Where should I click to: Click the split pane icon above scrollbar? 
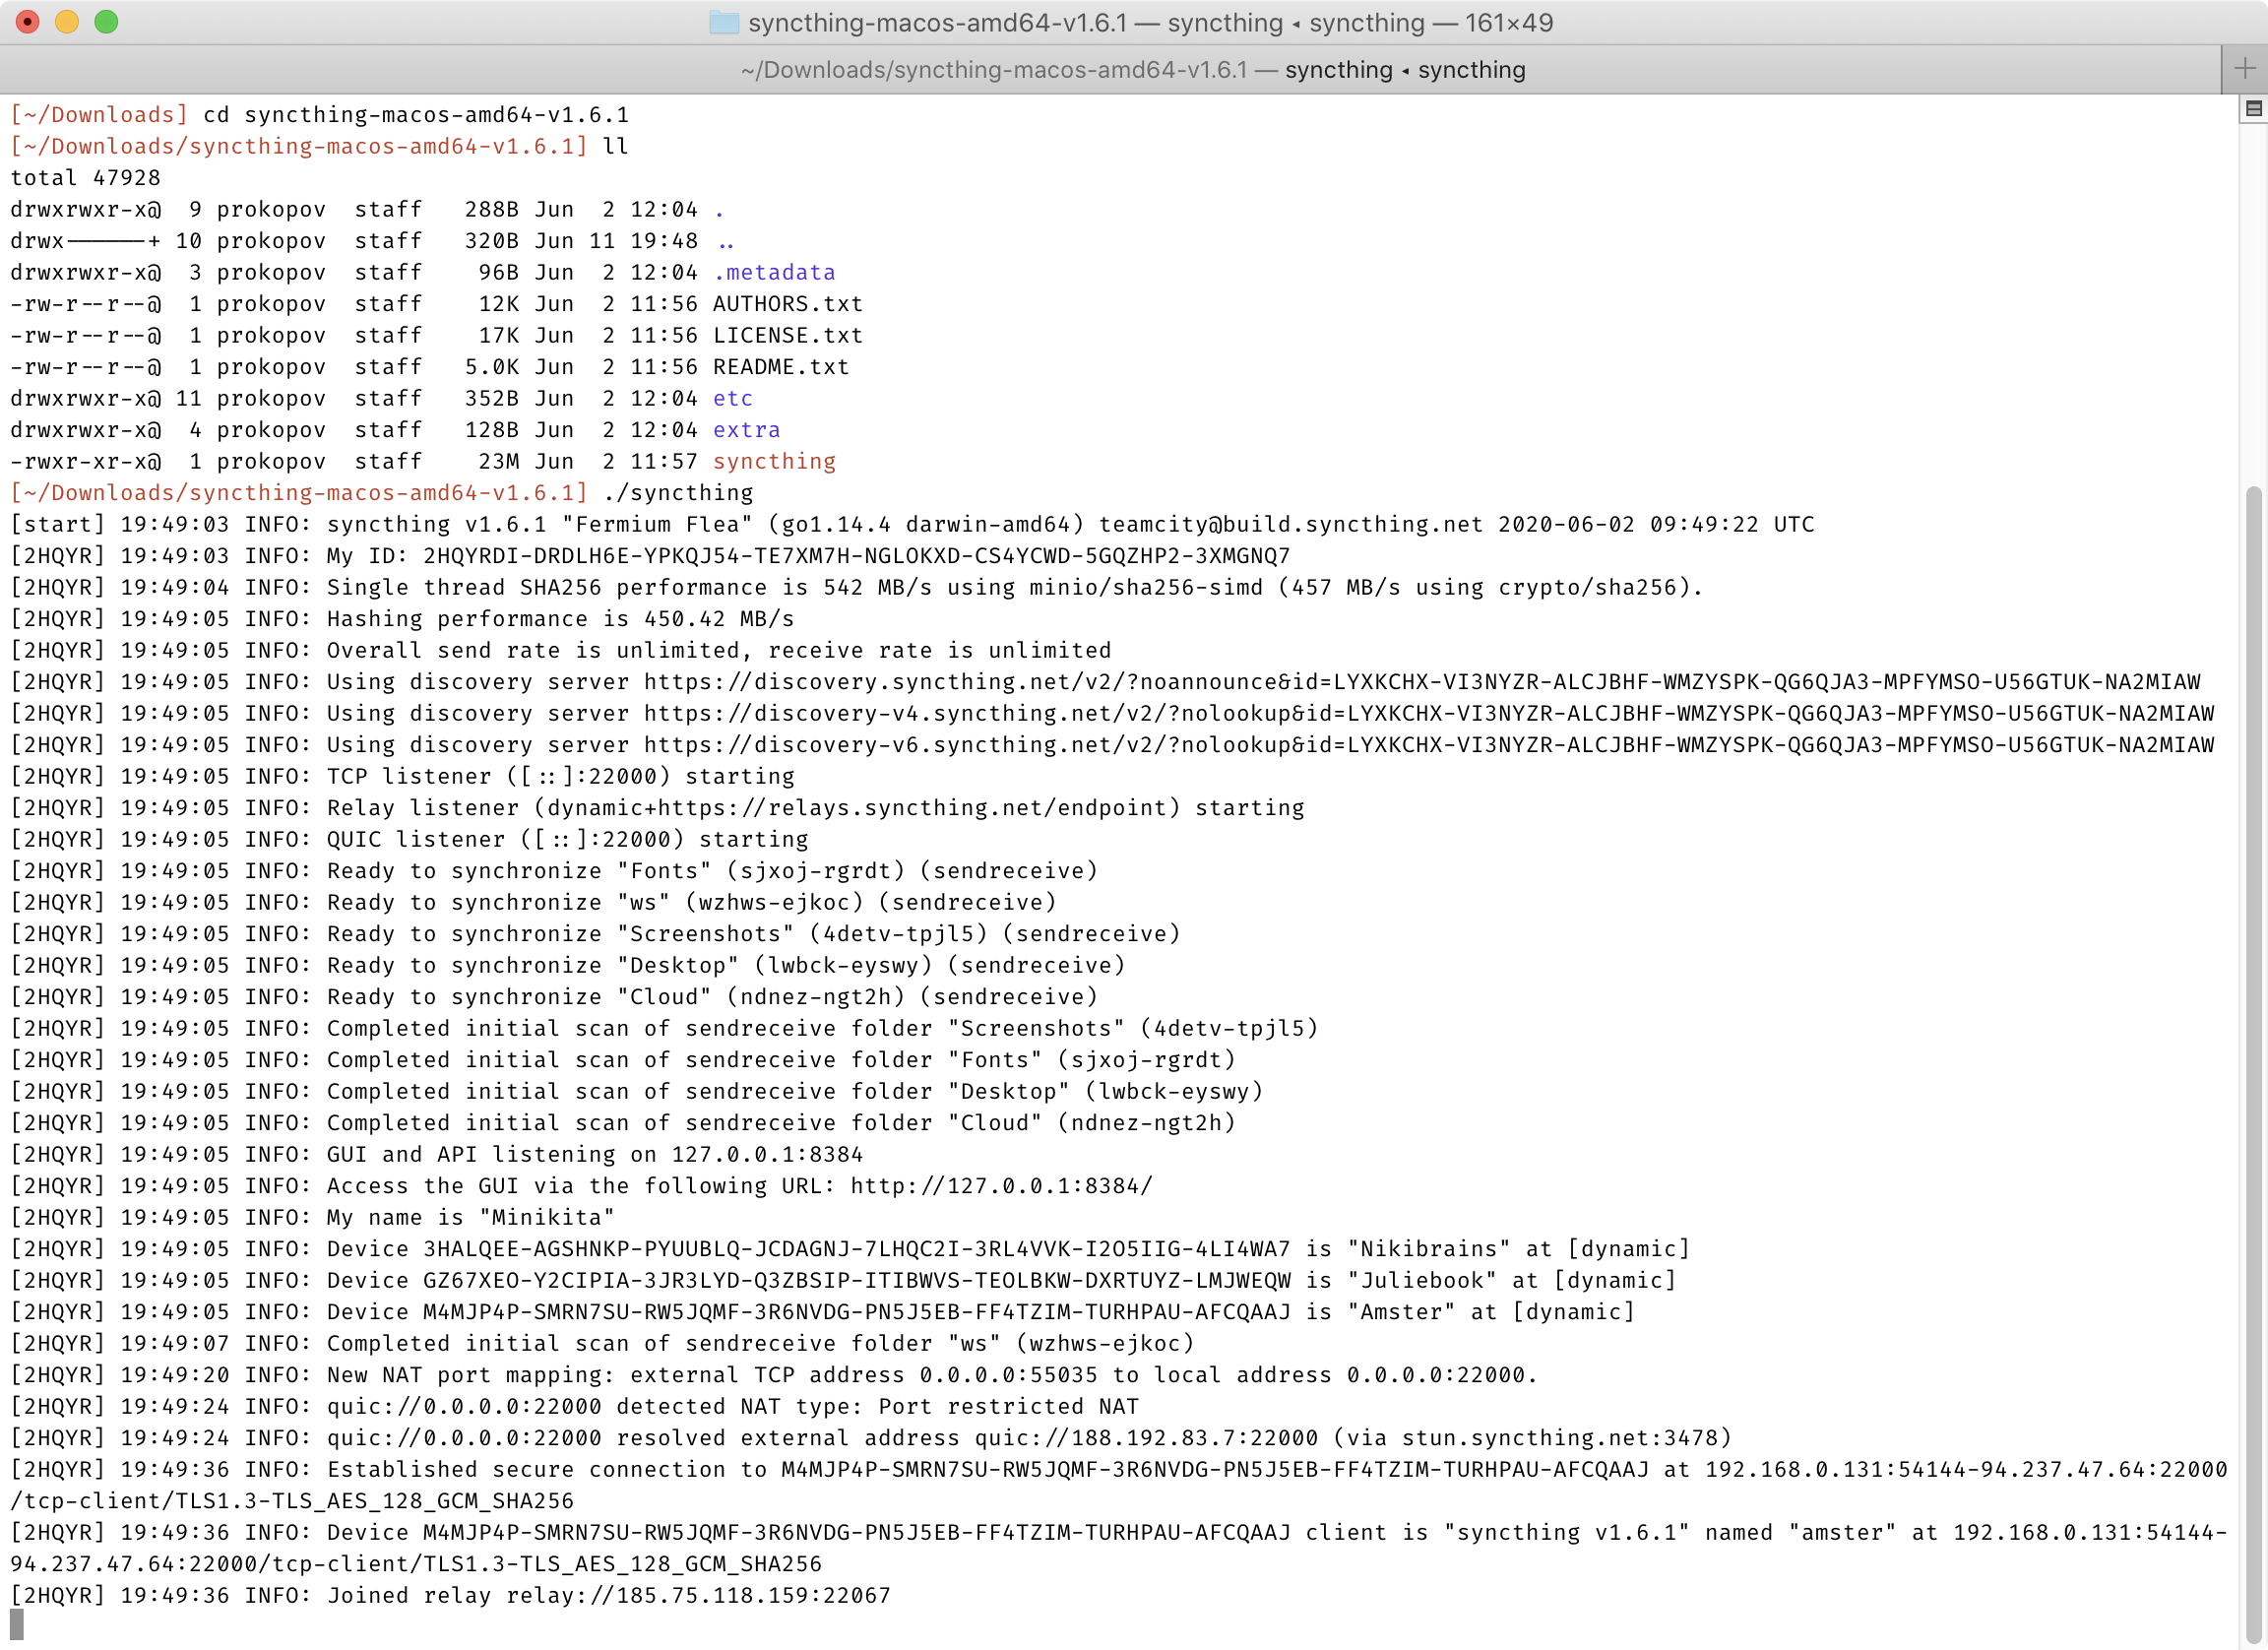click(x=2254, y=108)
